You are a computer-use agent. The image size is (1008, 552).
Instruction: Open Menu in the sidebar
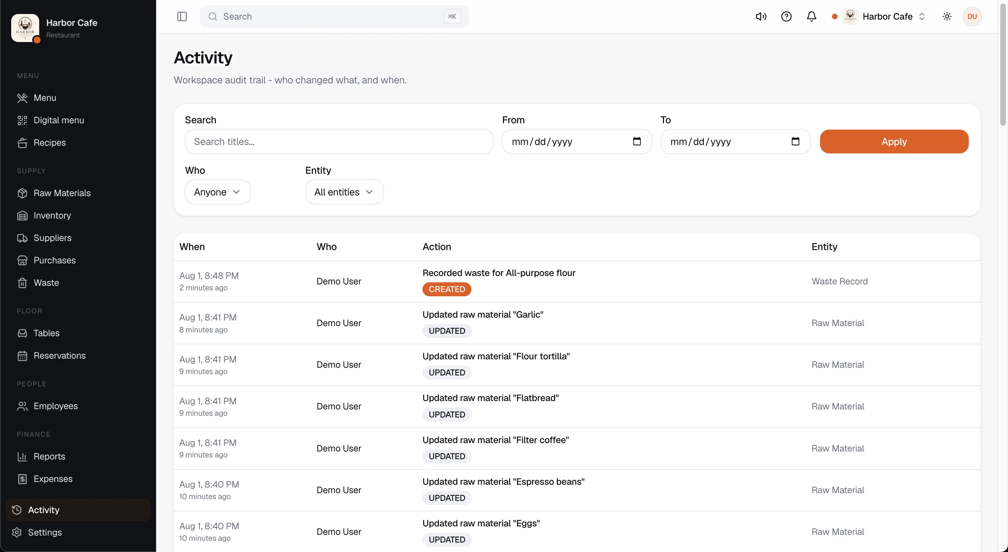(x=78, y=98)
